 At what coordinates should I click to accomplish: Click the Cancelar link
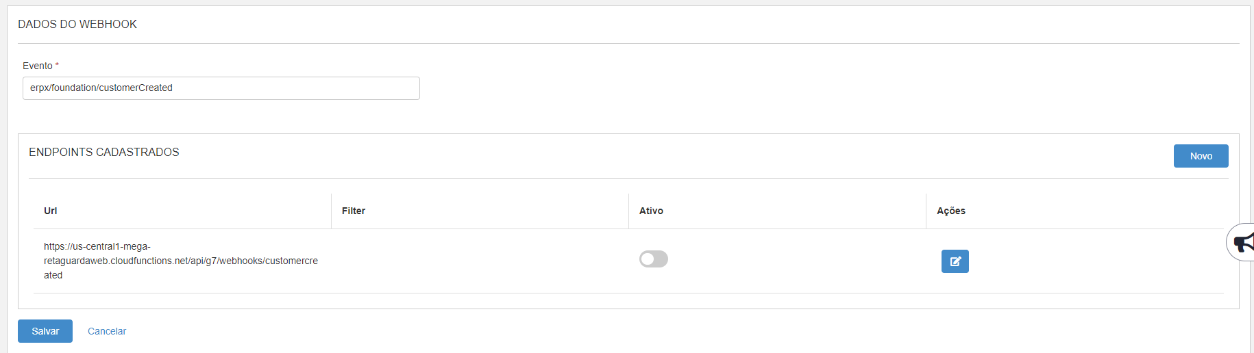pos(107,331)
